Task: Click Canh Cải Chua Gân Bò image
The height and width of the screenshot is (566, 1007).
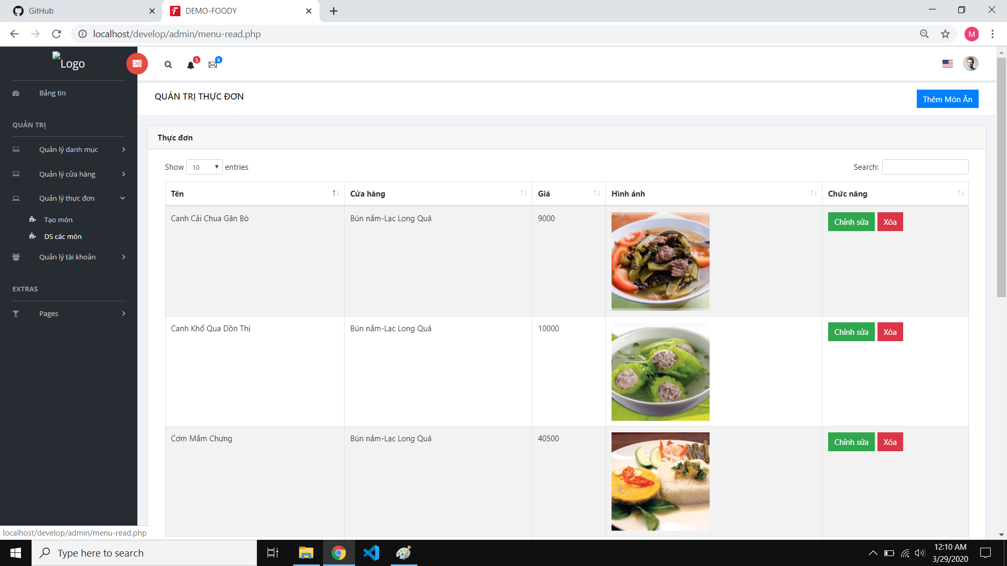Action: click(660, 261)
